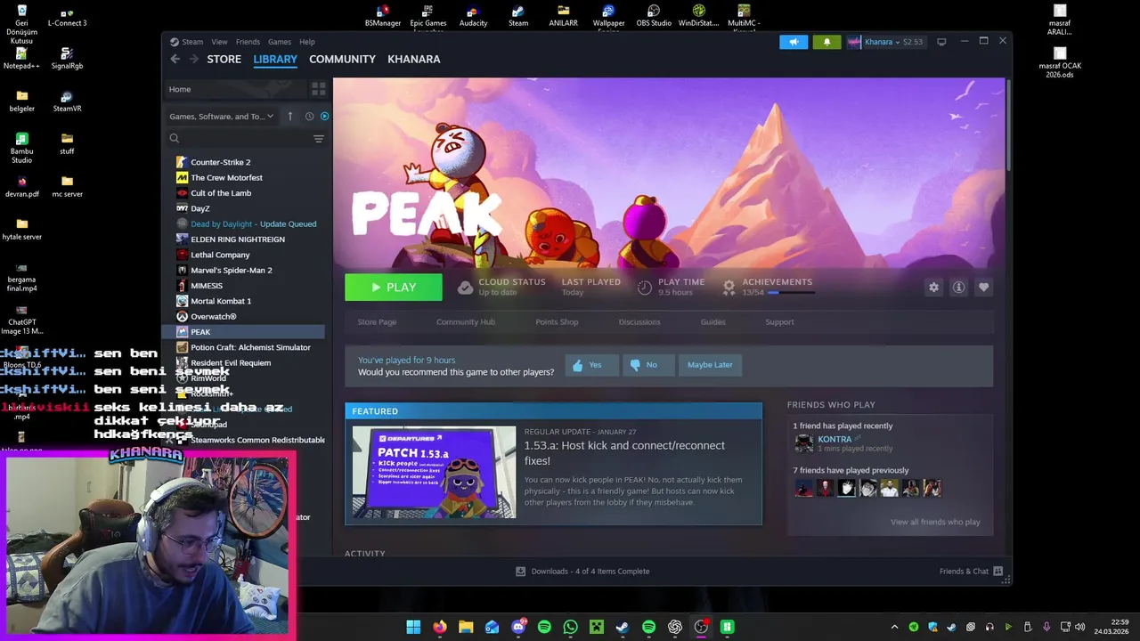Open the Downloads status bar entry
The height and width of the screenshot is (641, 1140).
coord(582,572)
